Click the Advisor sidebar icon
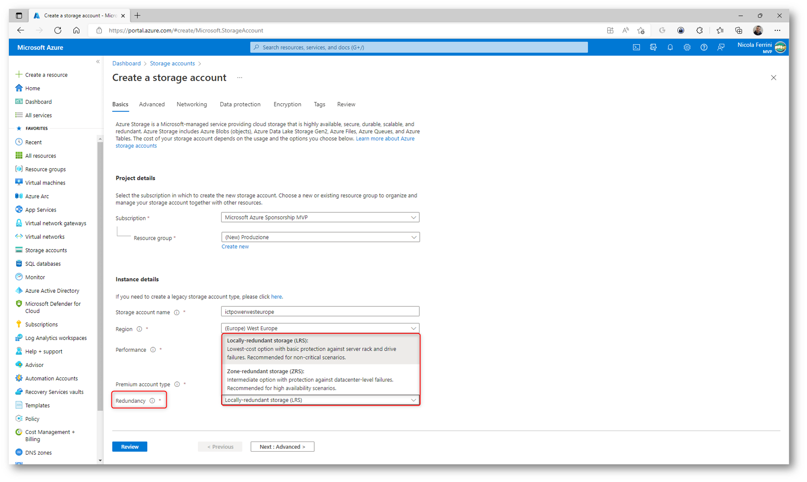This screenshot has width=807, height=482. point(19,364)
